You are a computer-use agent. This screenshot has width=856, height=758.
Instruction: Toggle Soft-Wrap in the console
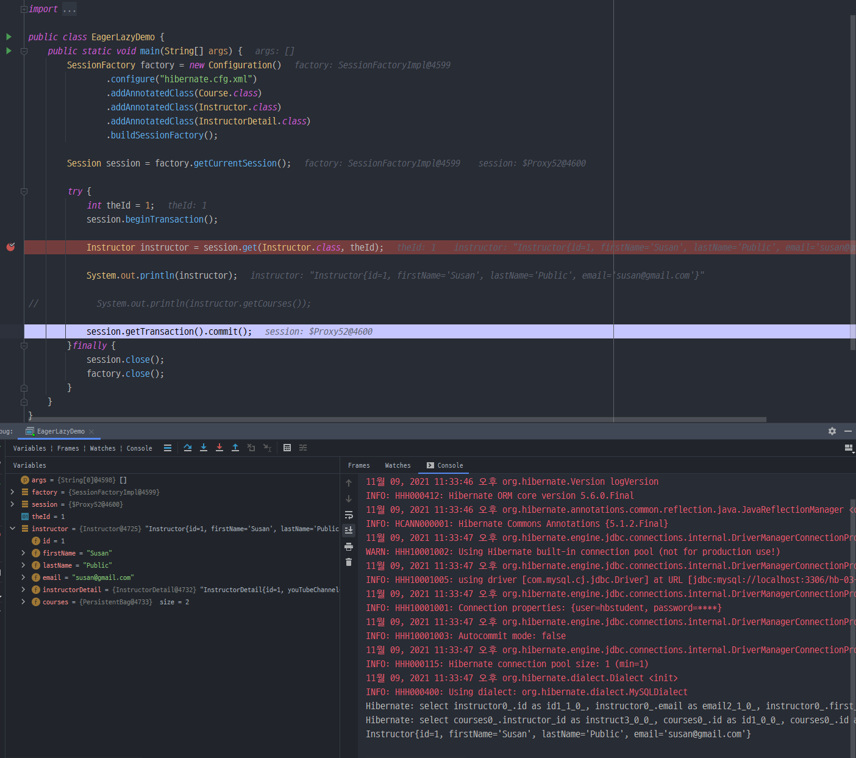pos(349,515)
